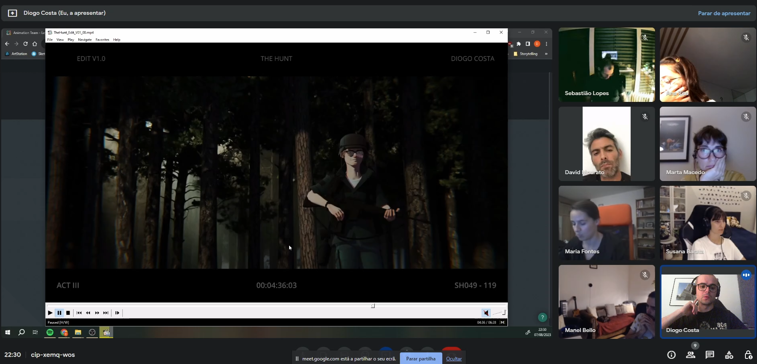Open the View menu in the media player

click(x=60, y=40)
